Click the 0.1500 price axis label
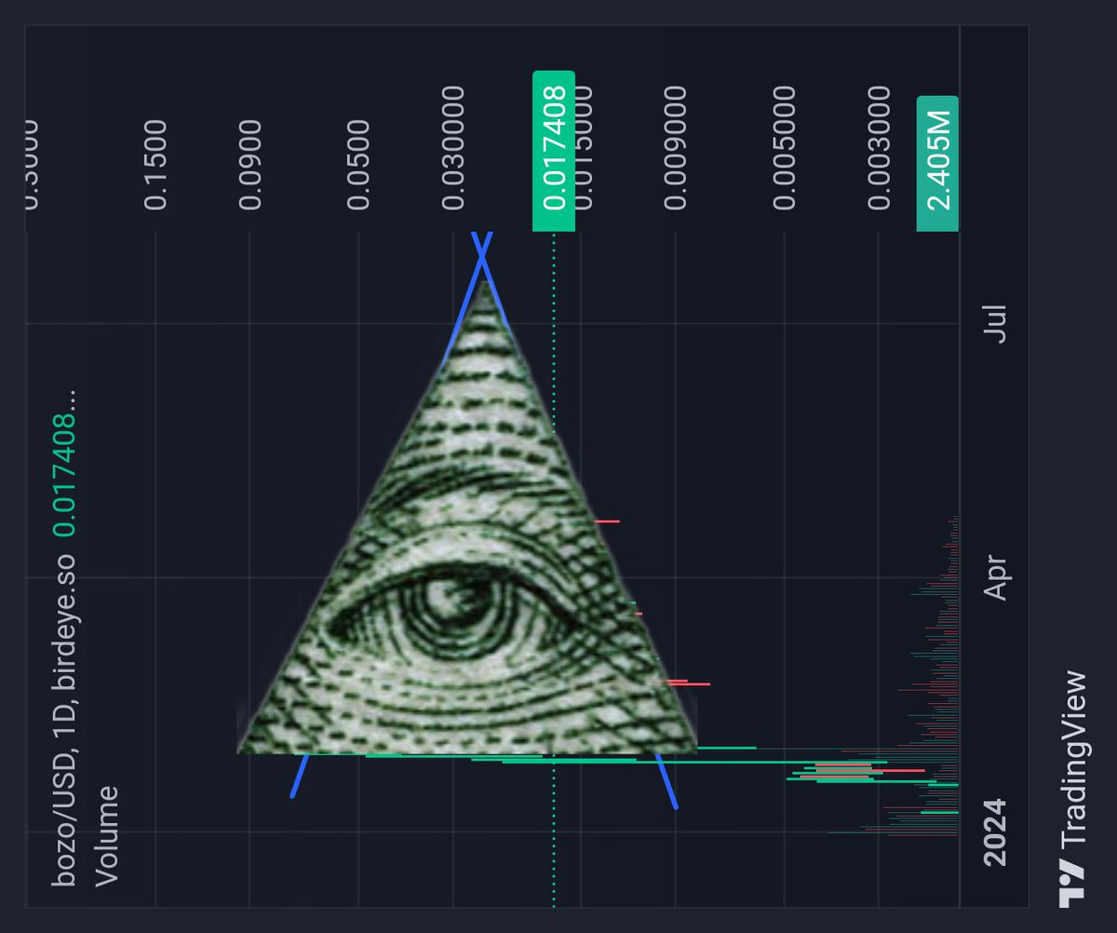 tap(155, 166)
